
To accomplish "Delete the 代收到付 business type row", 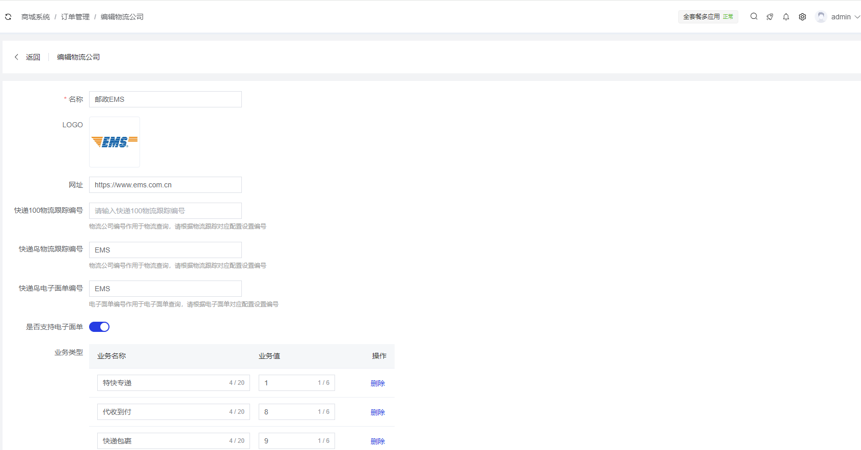I will pos(377,412).
